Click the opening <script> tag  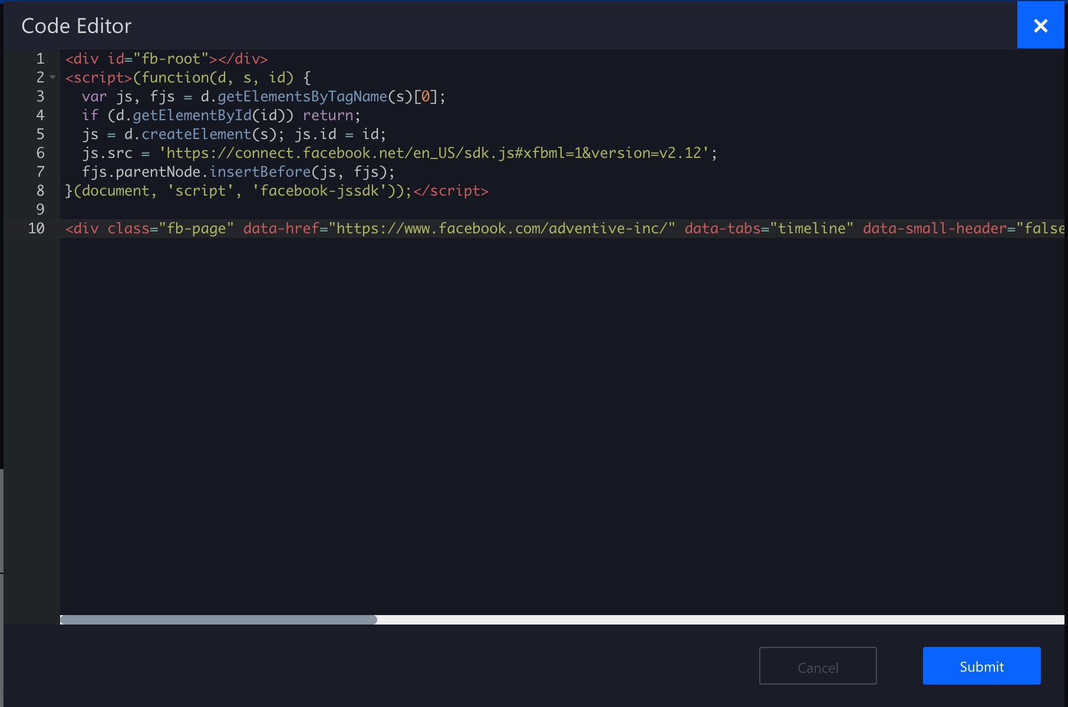click(x=99, y=78)
